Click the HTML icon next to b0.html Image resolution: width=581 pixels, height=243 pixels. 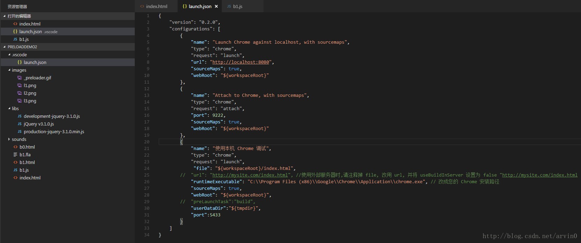[15, 147]
